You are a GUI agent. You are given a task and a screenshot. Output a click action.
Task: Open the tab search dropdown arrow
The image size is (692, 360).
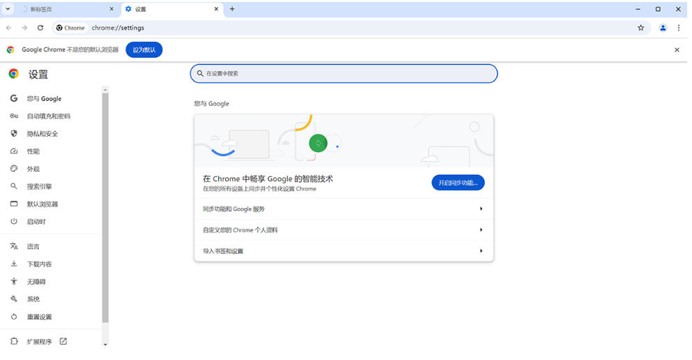pyautogui.click(x=8, y=9)
